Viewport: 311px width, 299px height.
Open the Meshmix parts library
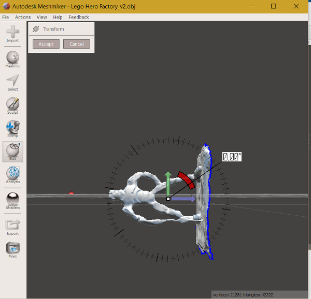click(12, 59)
